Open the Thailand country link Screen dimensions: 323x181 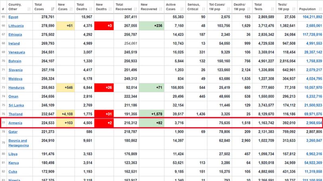[x=16, y=114]
